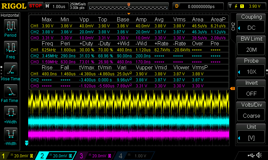
Task: Click the horizontal timebase 1.00us field
Action: pos(59,6)
